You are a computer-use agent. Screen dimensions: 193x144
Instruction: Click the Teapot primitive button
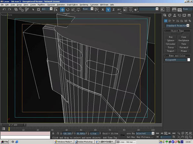[x=171, y=51]
